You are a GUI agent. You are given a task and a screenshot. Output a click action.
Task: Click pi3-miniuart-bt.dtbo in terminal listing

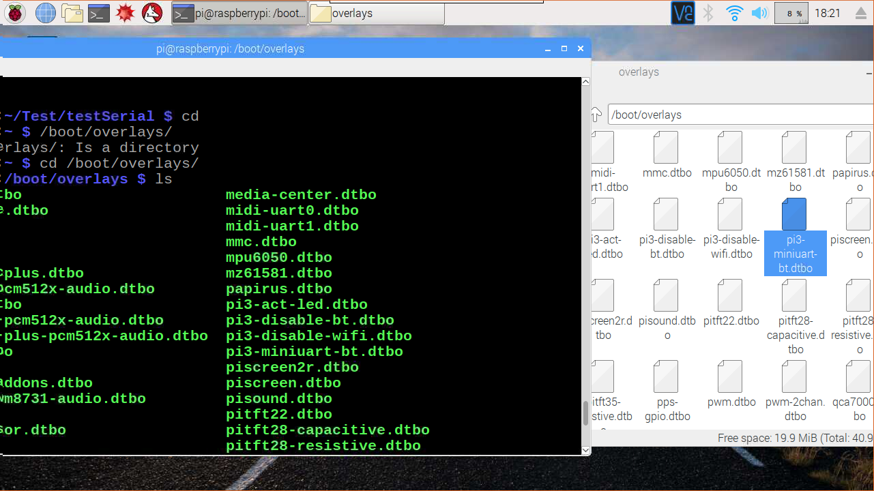tap(315, 351)
